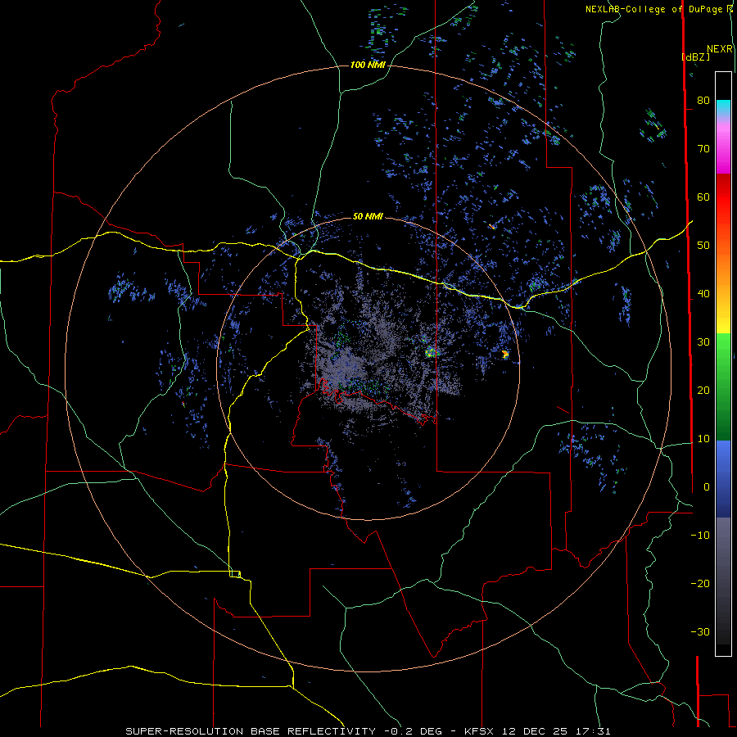Pick the green segment of the color bar
This screenshot has width=737, height=737.
(x=723, y=387)
